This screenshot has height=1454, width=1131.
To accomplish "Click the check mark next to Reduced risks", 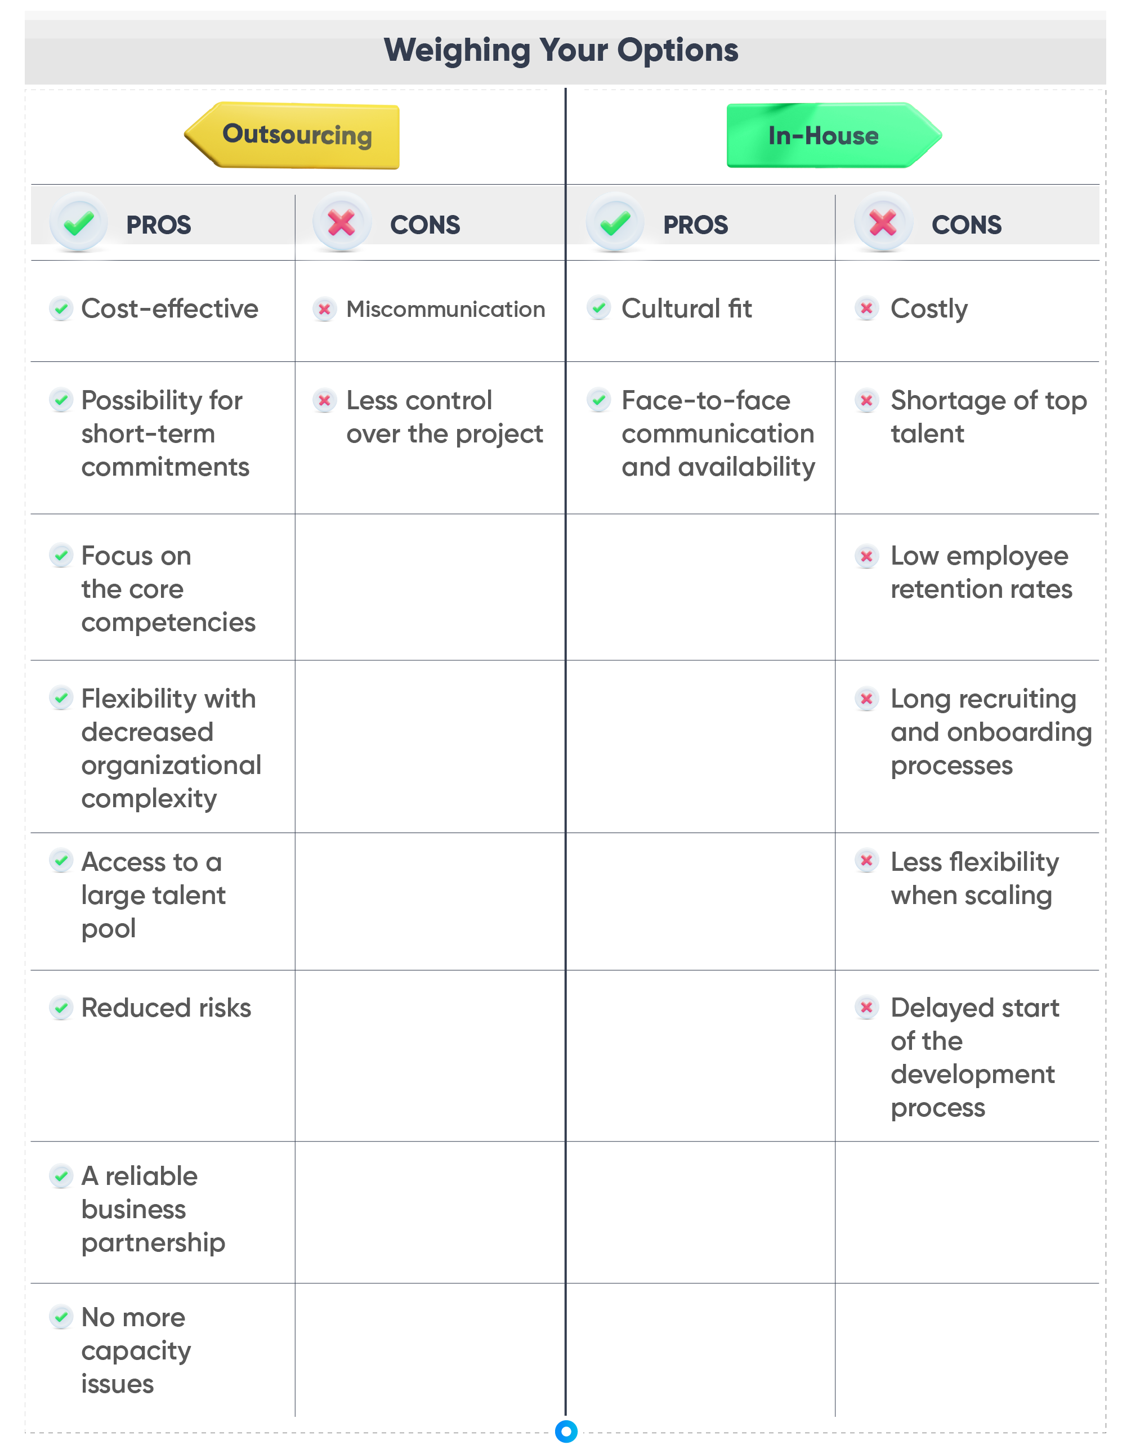I will (x=61, y=1008).
